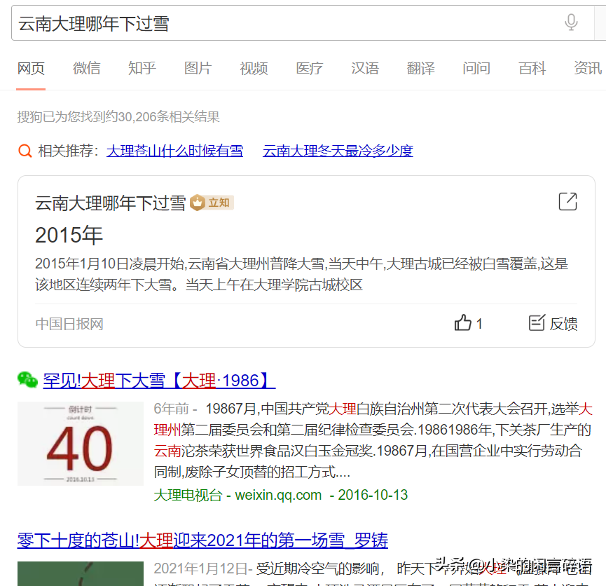Click the answer paragraph starting 2015年1月10日凌晨开始
The image size is (606, 586).
coord(301,274)
